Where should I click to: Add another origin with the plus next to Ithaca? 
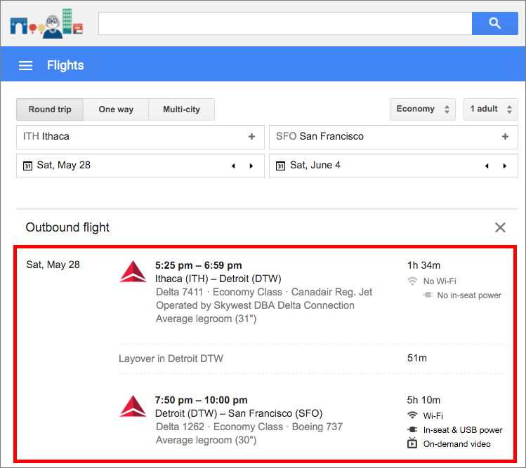[251, 136]
